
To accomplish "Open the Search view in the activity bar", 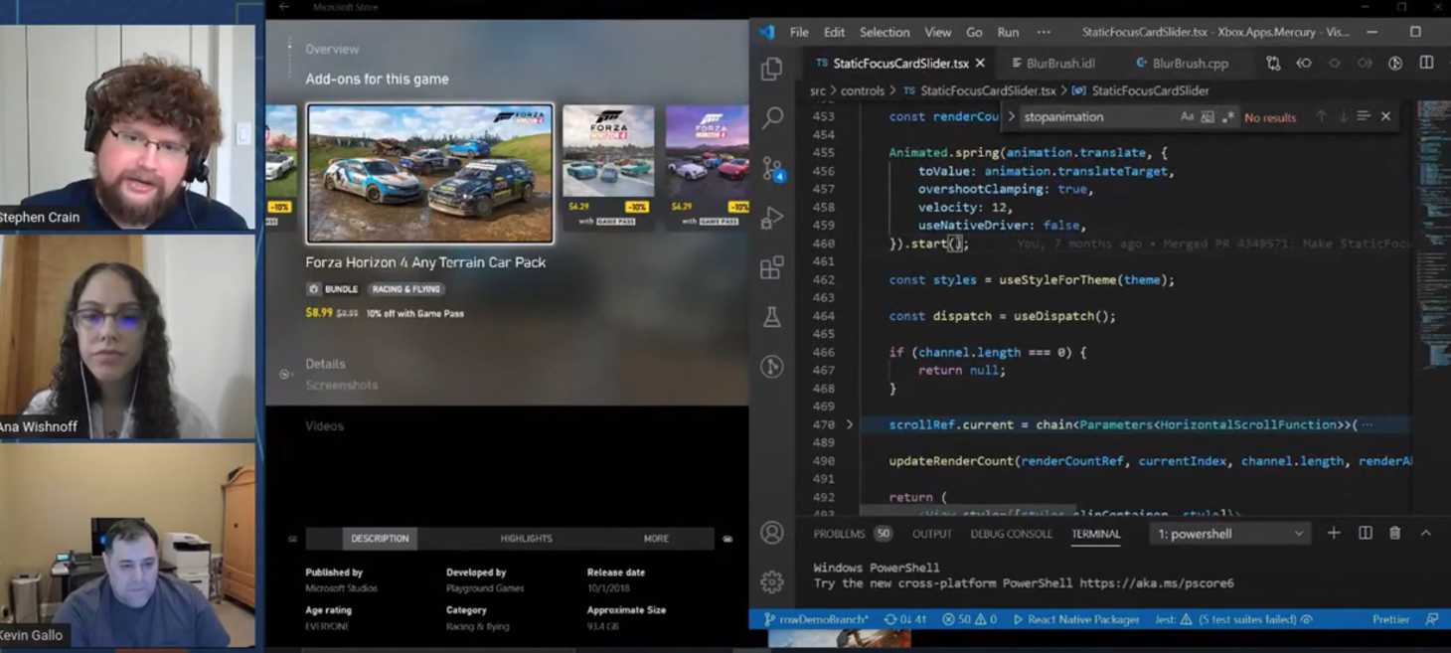I will 772,117.
